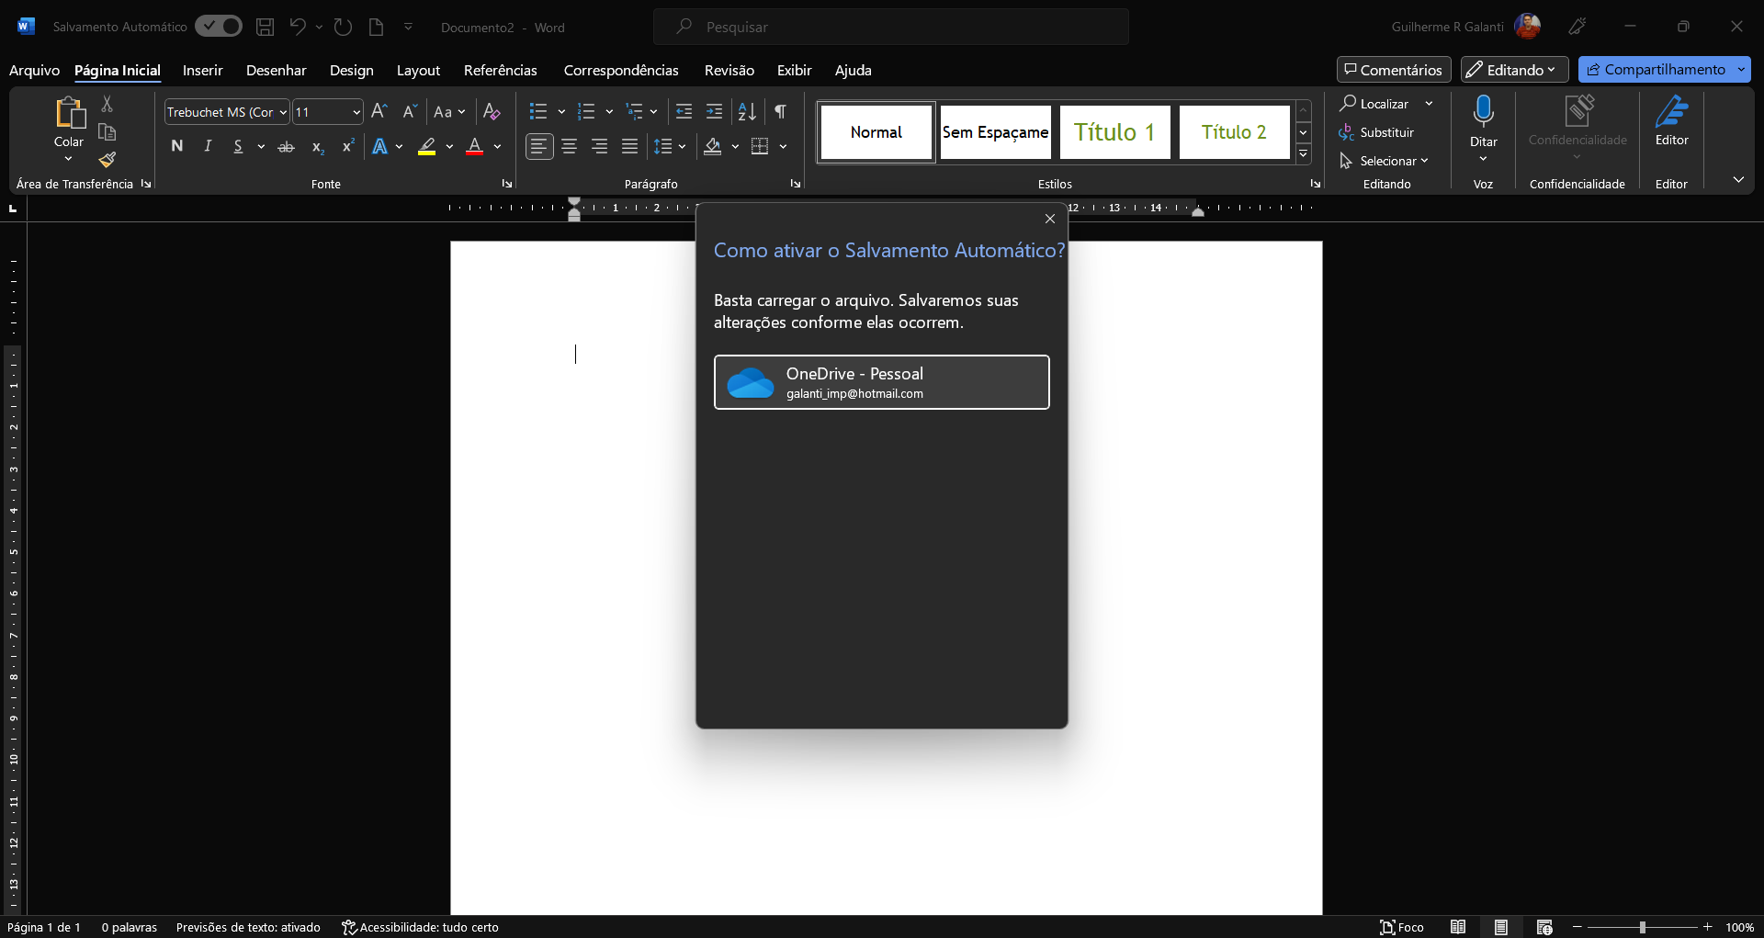Align text to the right
Viewport: 1764px width, 938px height.
(x=600, y=146)
